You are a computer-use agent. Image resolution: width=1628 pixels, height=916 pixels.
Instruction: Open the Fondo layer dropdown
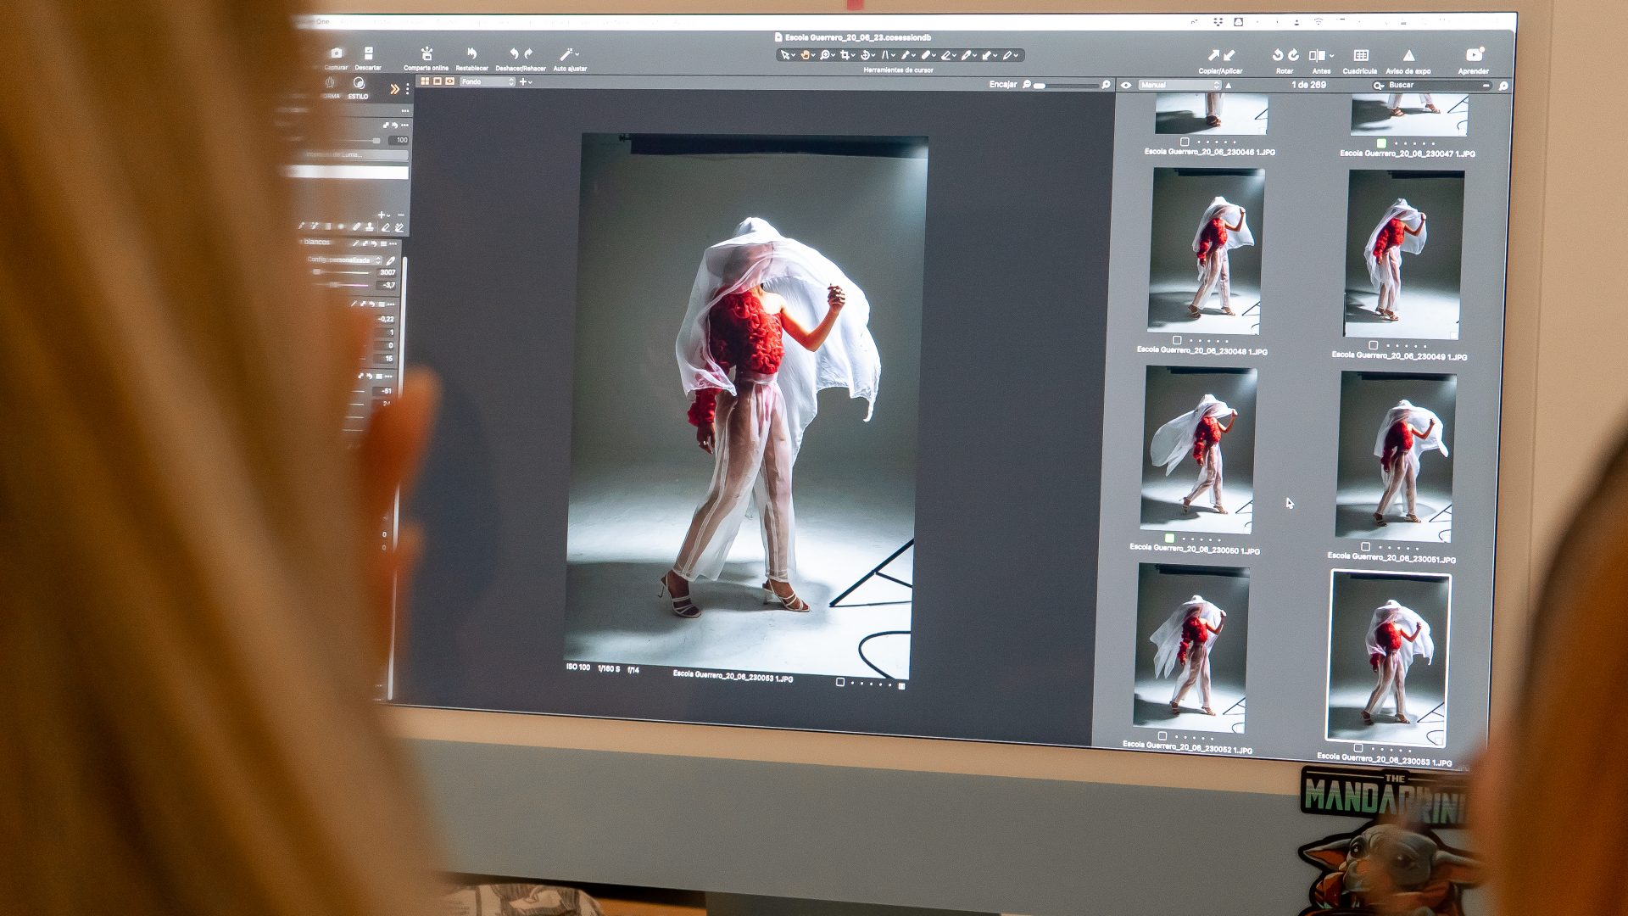[x=488, y=81]
